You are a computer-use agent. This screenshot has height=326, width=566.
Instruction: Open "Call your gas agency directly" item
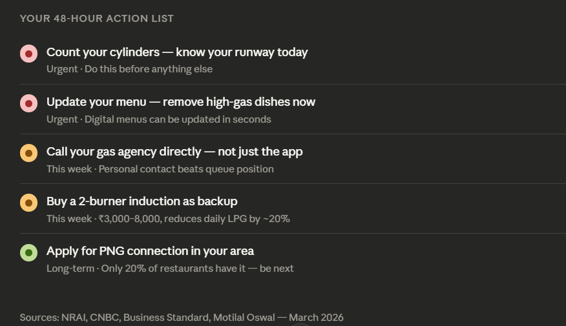[174, 152]
